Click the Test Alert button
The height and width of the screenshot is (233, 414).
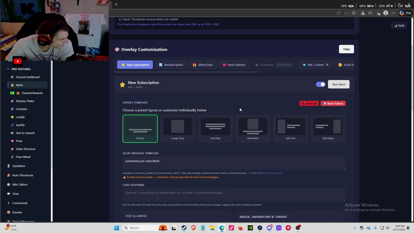339,84
